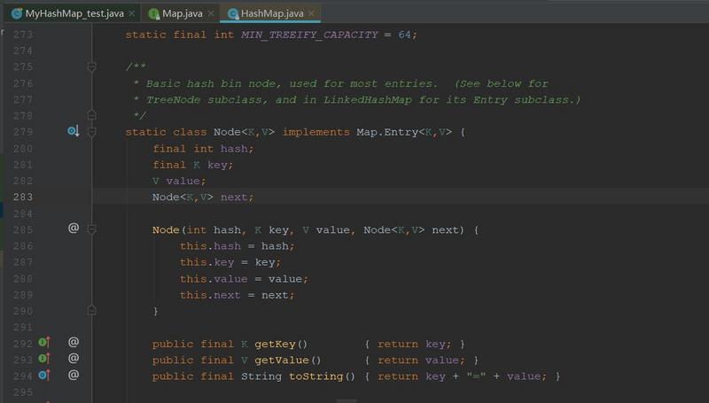
Task: Click the implements gutter icon on line 293
Action: [x=43, y=359]
